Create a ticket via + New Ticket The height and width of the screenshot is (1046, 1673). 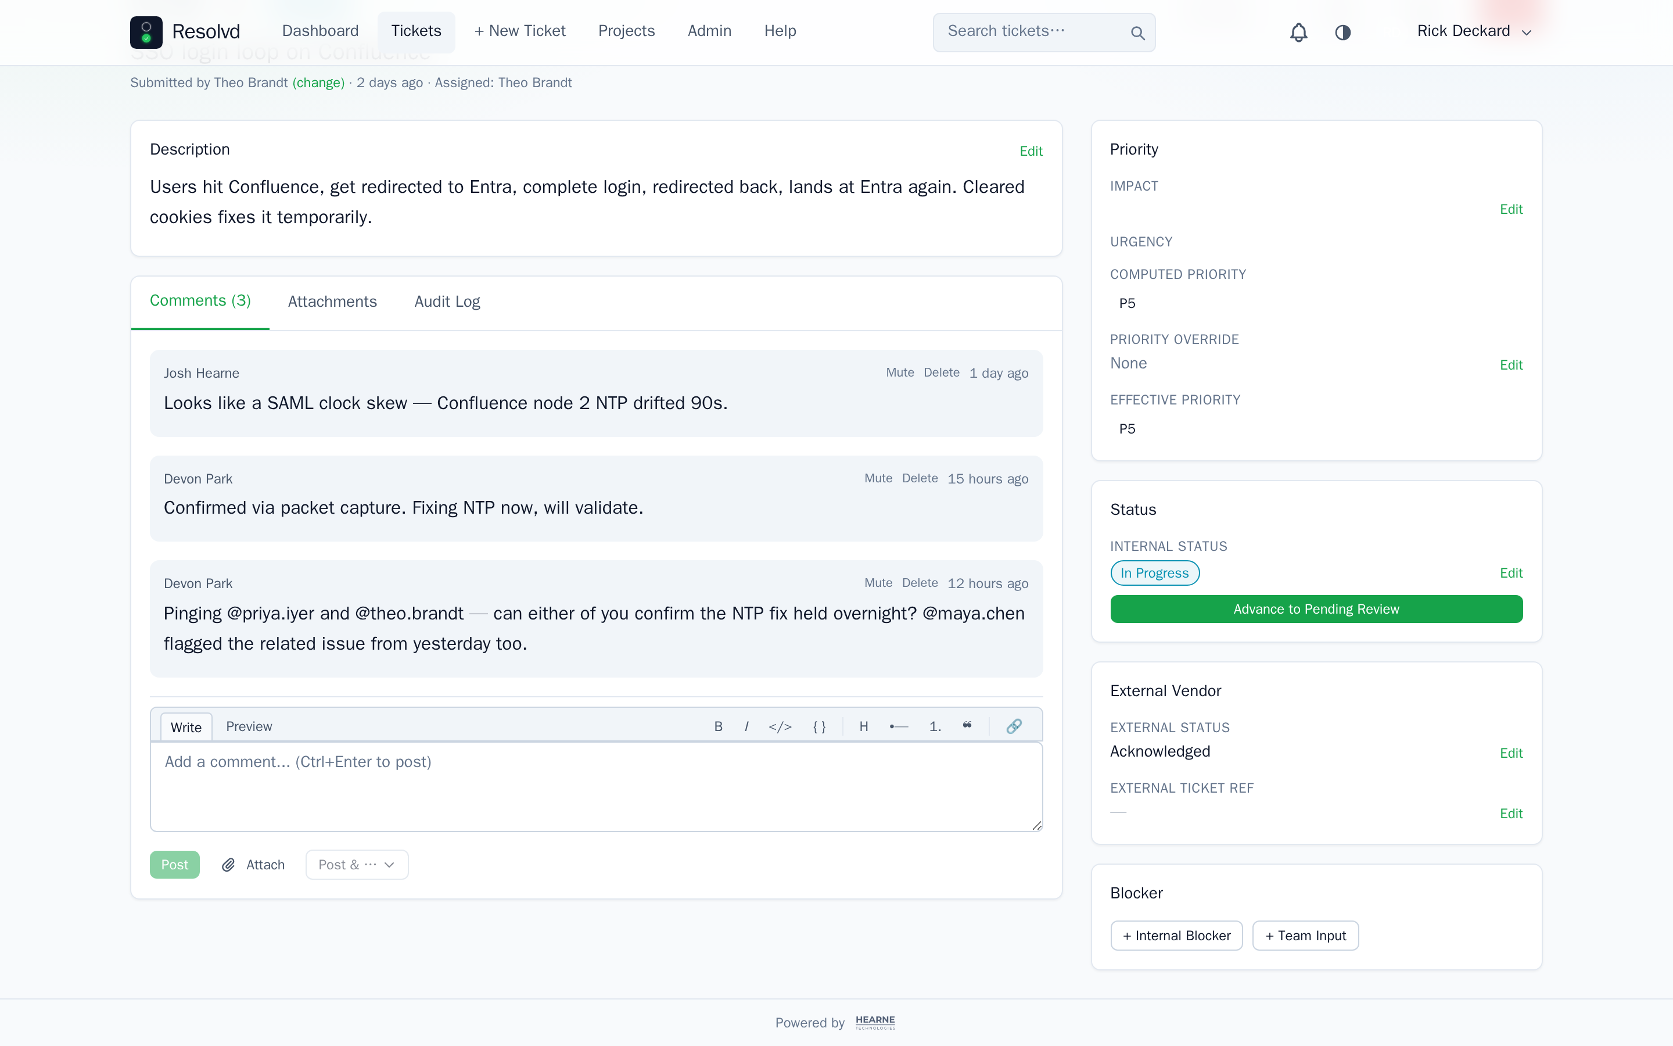(x=520, y=31)
